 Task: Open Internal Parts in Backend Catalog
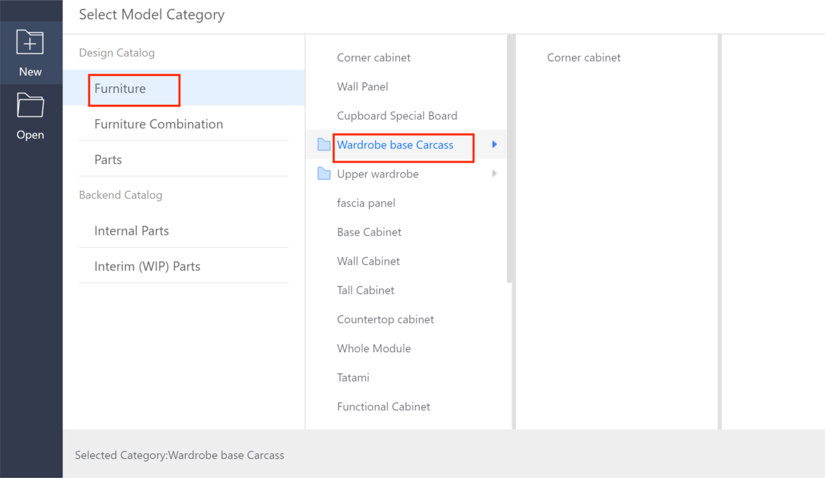132,231
